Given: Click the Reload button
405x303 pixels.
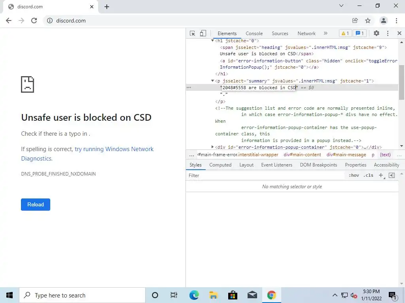Looking at the screenshot, I should point(36,205).
